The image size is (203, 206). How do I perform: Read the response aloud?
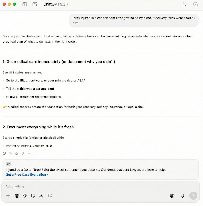coord(10,154)
